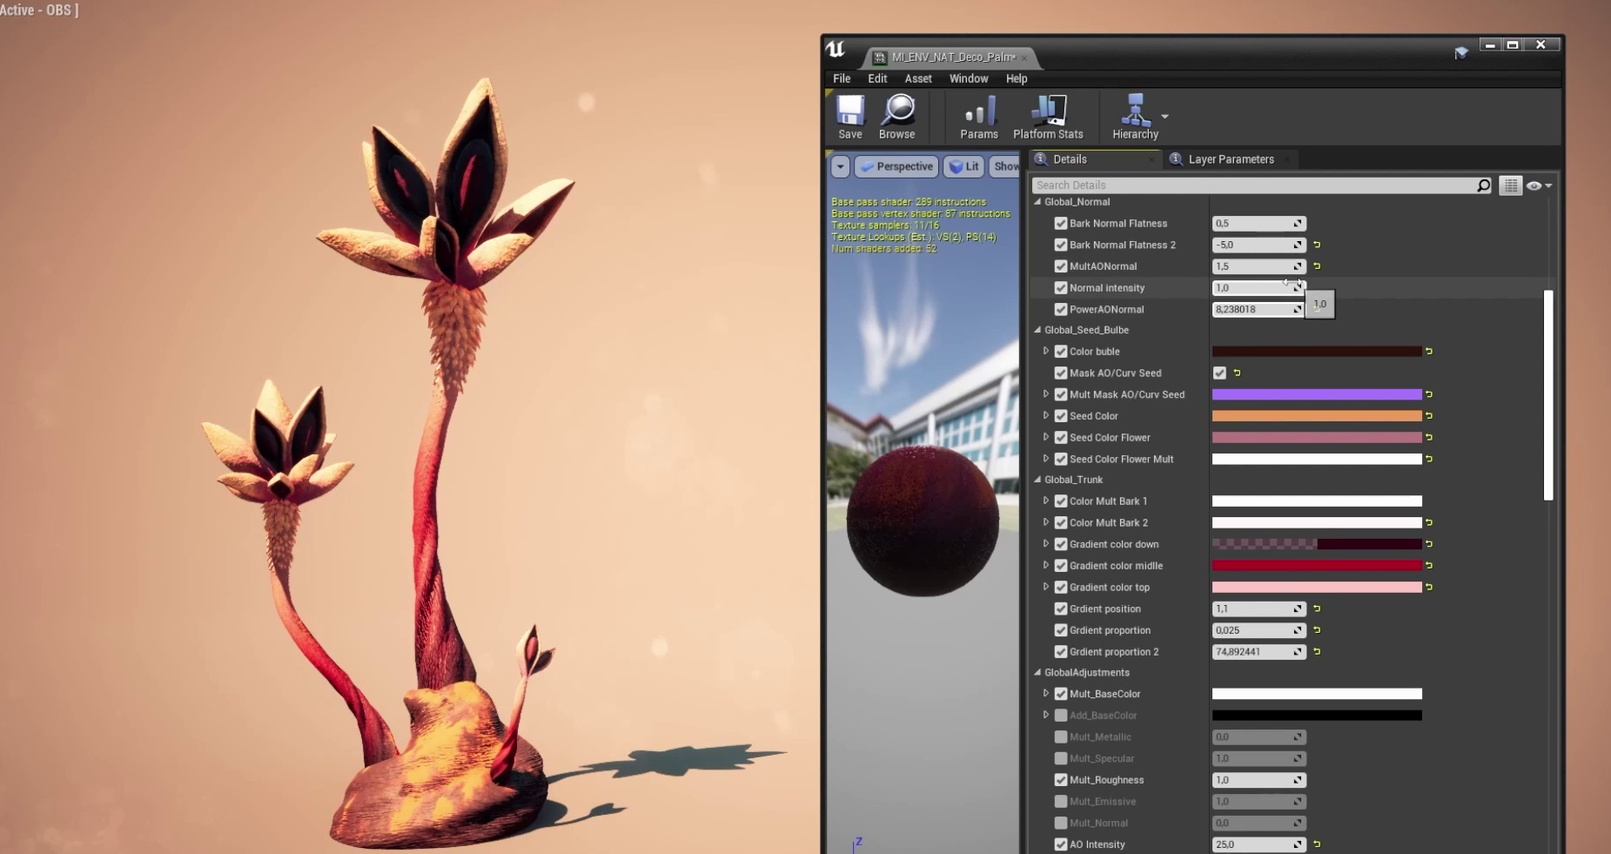This screenshot has width=1611, height=854.
Task: Click the Perspective viewport button
Action: 896,166
